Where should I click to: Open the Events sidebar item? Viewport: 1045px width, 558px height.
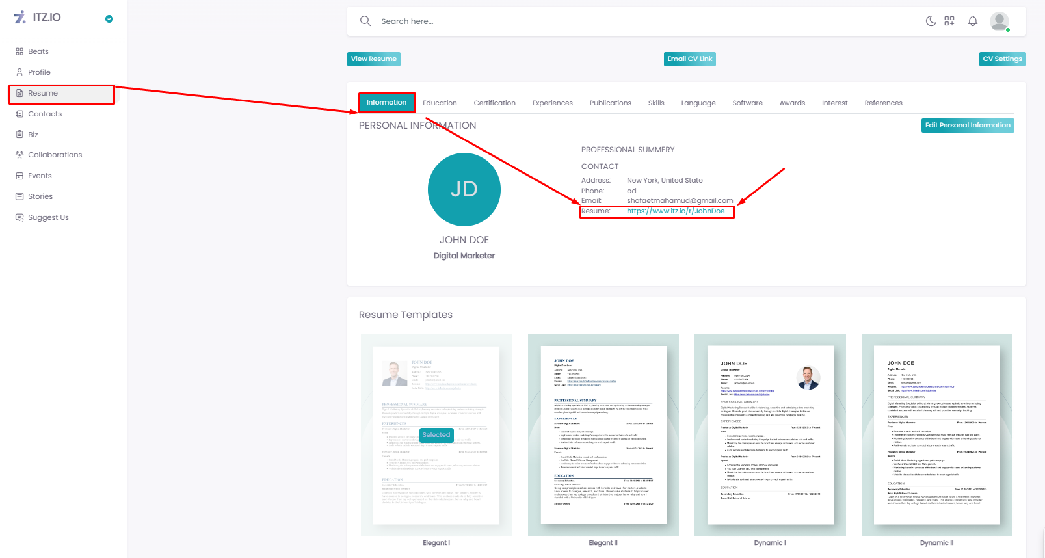click(40, 176)
